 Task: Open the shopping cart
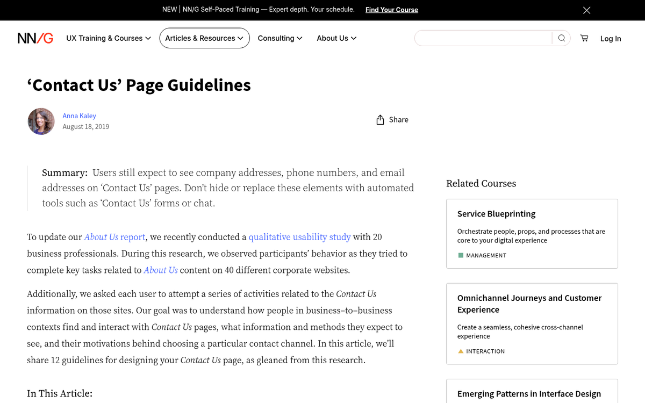pyautogui.click(x=584, y=38)
